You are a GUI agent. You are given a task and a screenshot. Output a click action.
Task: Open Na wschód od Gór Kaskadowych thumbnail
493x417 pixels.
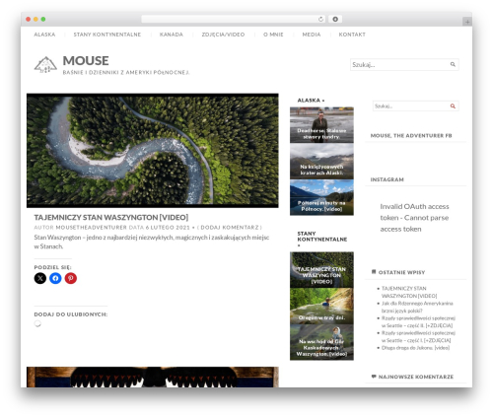pyautogui.click(x=321, y=342)
